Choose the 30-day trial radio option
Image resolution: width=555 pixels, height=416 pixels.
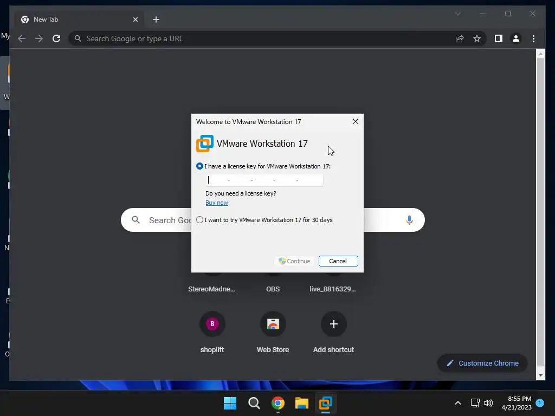199,220
